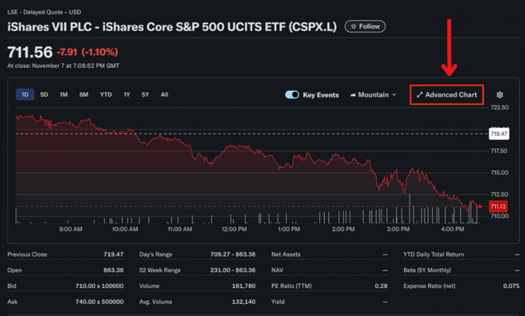Click the At close November 7 timestamp
The image size is (525, 316).
click(x=63, y=66)
